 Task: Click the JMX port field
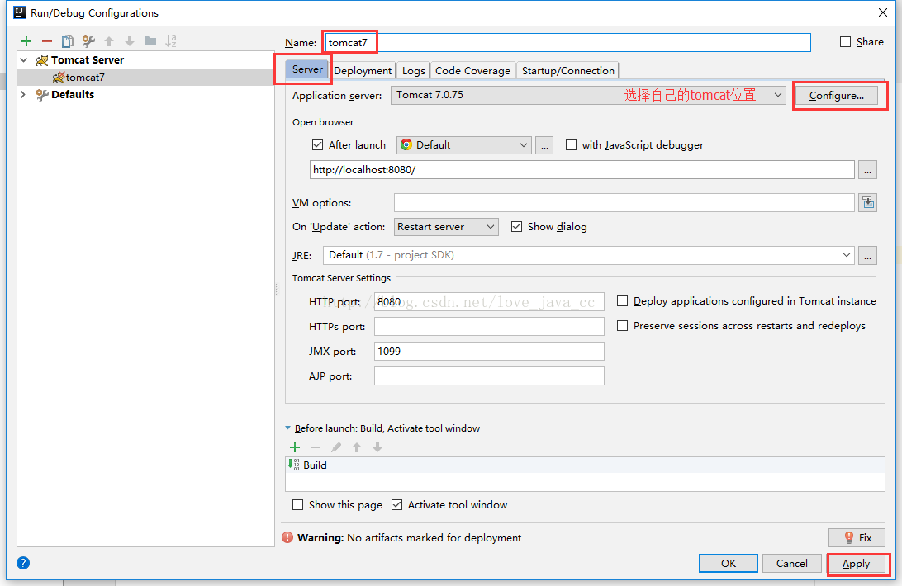click(489, 351)
